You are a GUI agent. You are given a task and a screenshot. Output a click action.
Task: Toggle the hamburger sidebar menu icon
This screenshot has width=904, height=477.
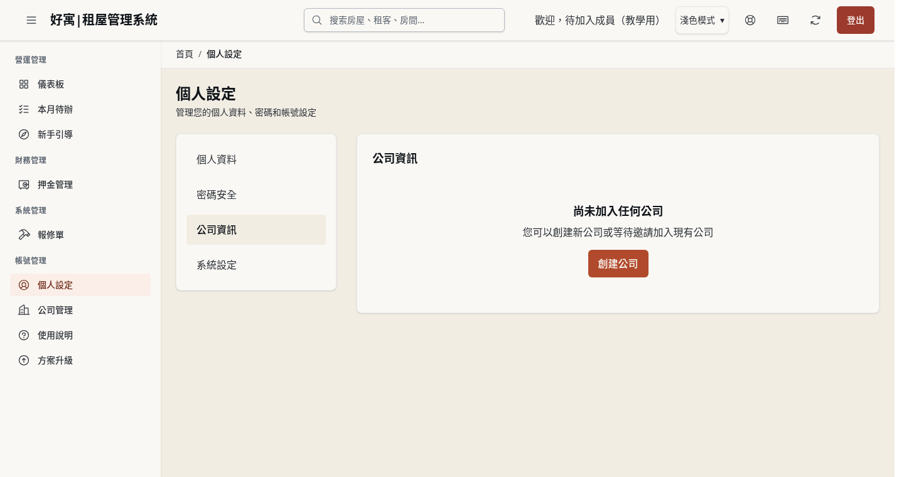pos(31,20)
